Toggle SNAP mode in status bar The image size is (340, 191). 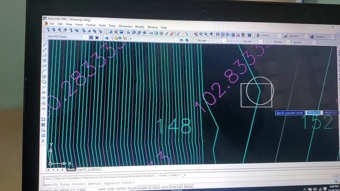[102, 189]
